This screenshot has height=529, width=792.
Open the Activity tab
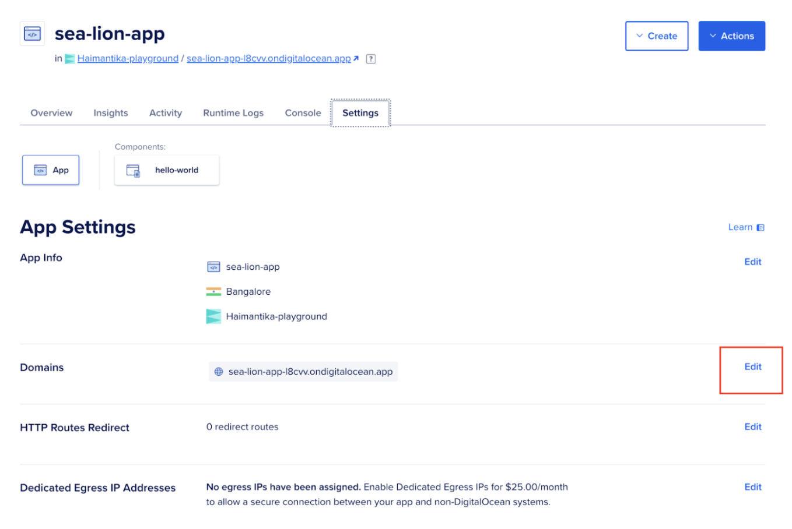tap(166, 113)
